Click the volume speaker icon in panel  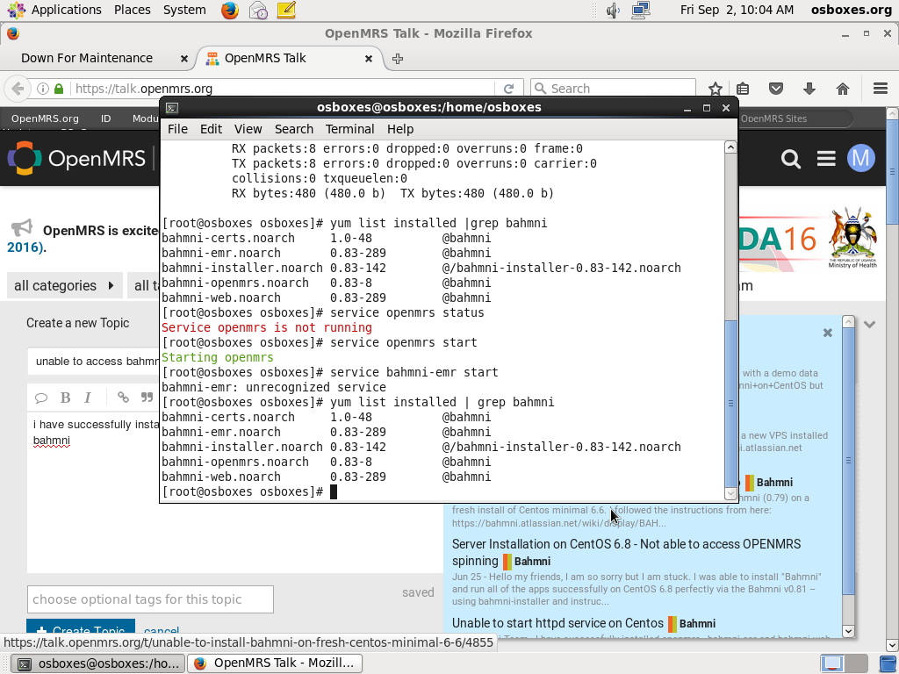pos(614,10)
